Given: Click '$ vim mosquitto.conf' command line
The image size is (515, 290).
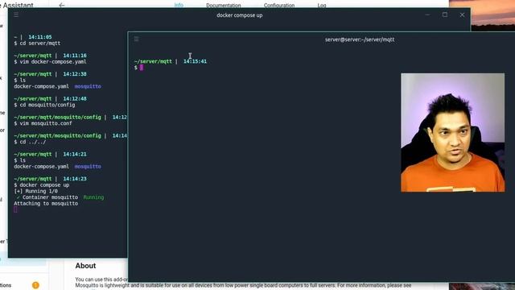Looking at the screenshot, I should click(x=43, y=123).
